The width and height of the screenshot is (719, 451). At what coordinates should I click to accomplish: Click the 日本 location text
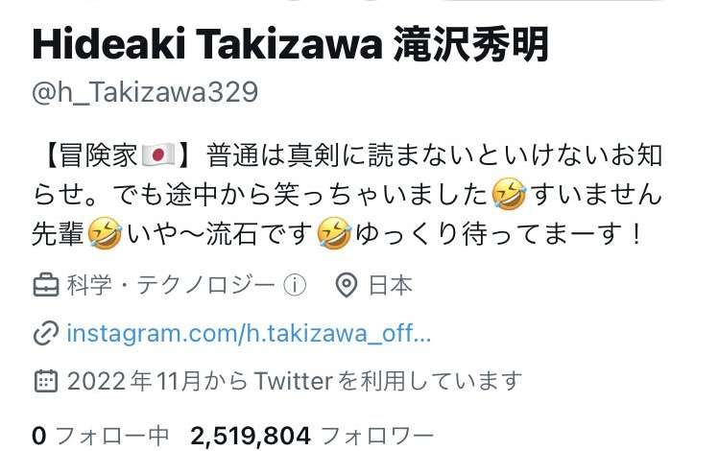(391, 285)
